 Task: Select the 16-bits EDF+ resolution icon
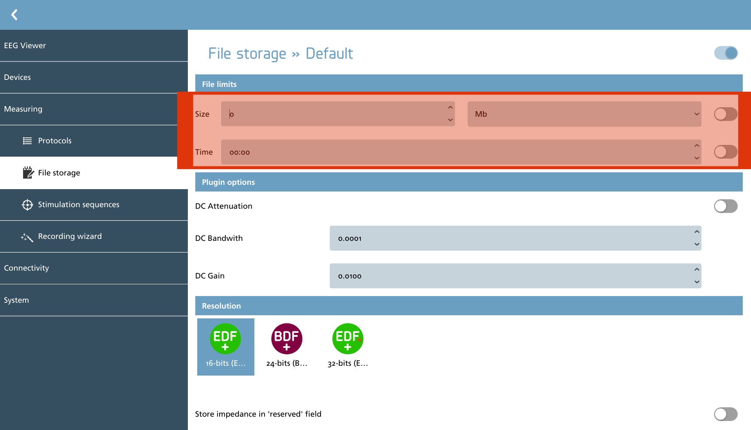point(225,338)
